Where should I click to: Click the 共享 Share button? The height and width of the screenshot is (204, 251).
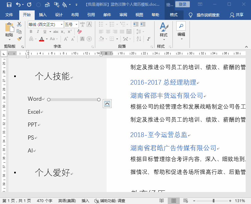tap(237, 15)
